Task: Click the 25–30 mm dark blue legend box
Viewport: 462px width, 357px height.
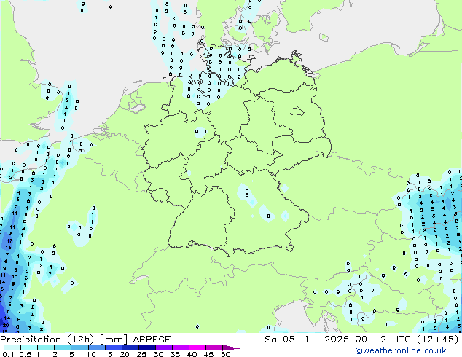Action: coord(147,348)
